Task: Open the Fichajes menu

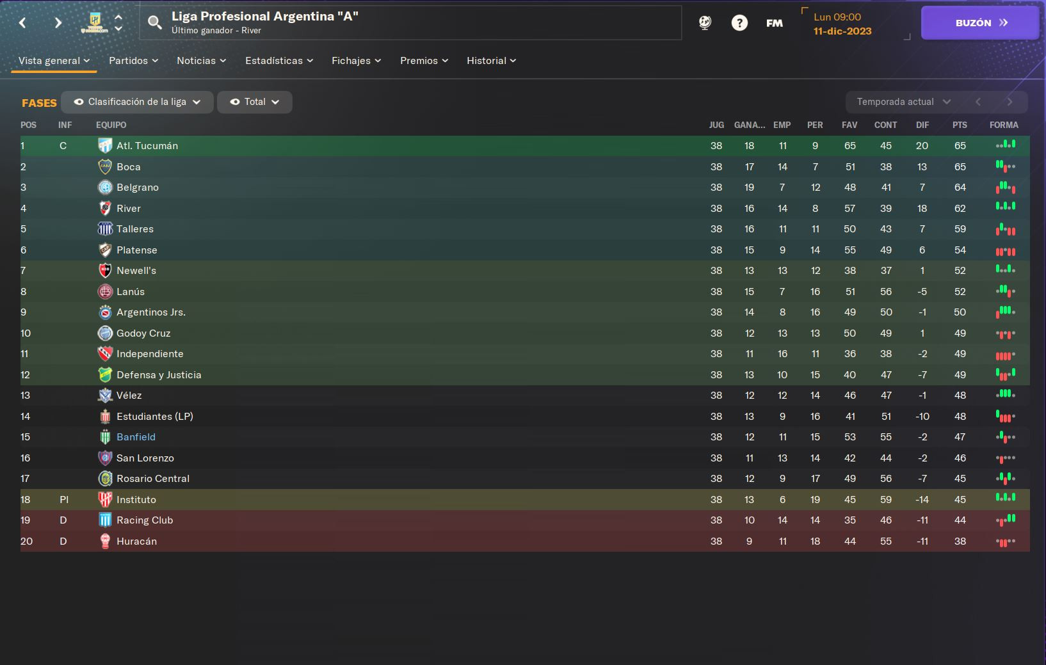Action: (356, 61)
